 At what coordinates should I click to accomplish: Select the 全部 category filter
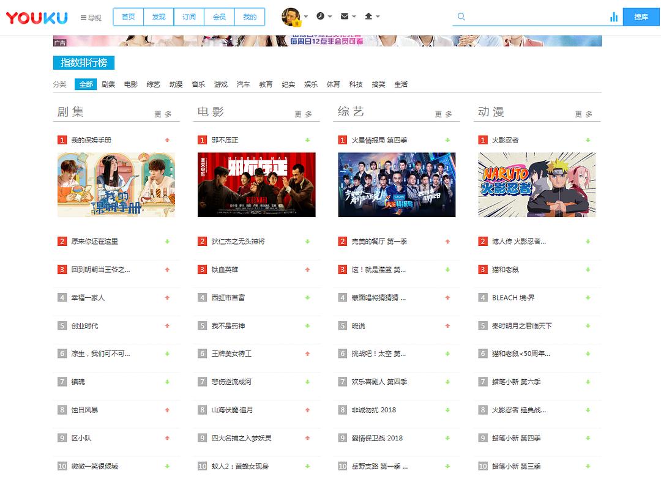point(86,84)
